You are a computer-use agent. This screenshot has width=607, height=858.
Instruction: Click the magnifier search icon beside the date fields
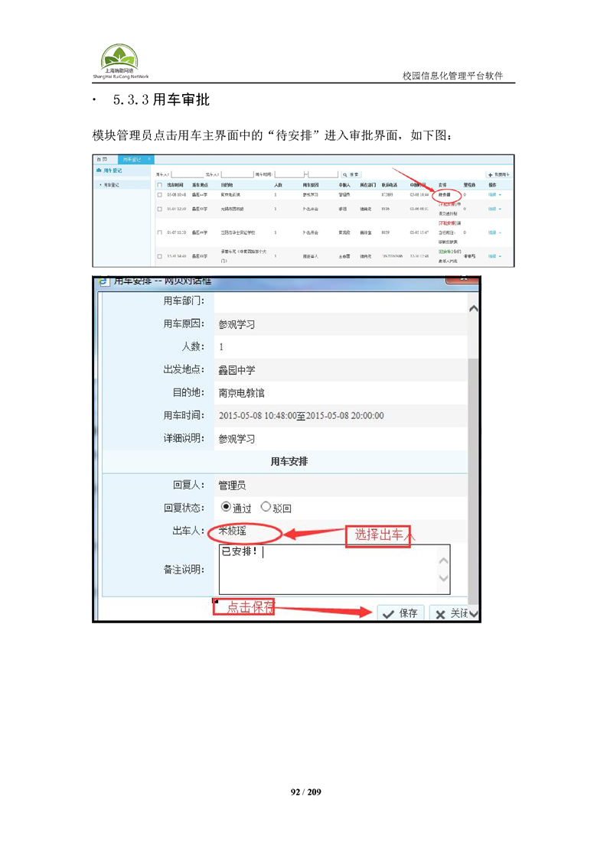pos(345,174)
